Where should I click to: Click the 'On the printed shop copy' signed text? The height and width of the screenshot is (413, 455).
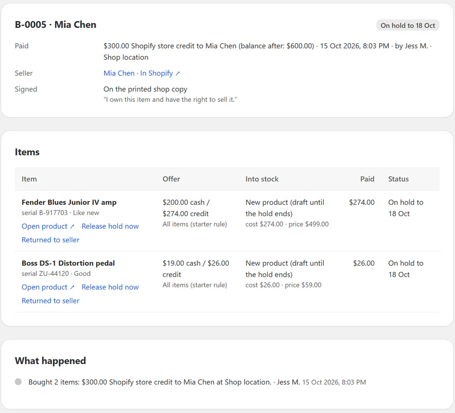(146, 89)
